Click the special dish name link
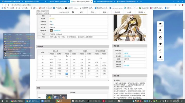Image resolution: width=185 pixels, height=103 pixels. (x=57, y=31)
